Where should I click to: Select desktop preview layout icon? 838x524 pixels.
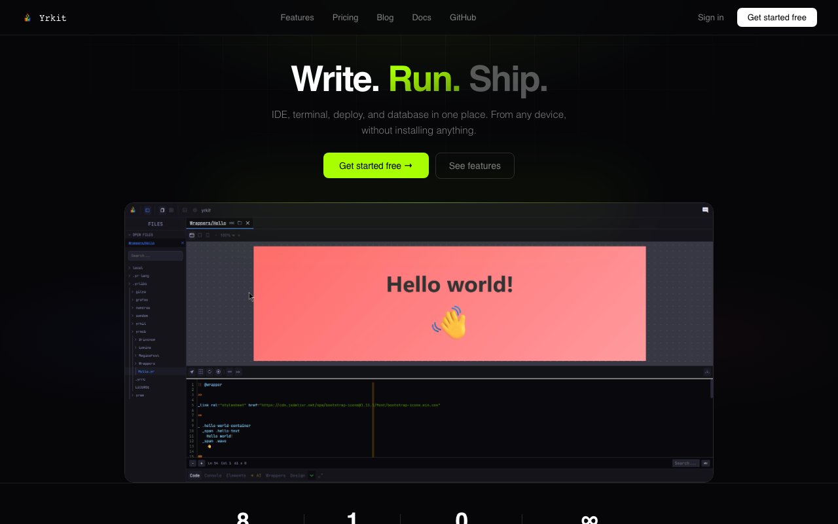(x=192, y=235)
